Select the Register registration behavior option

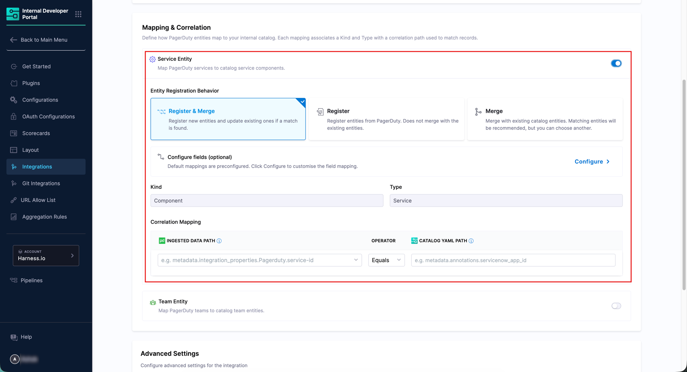click(386, 119)
